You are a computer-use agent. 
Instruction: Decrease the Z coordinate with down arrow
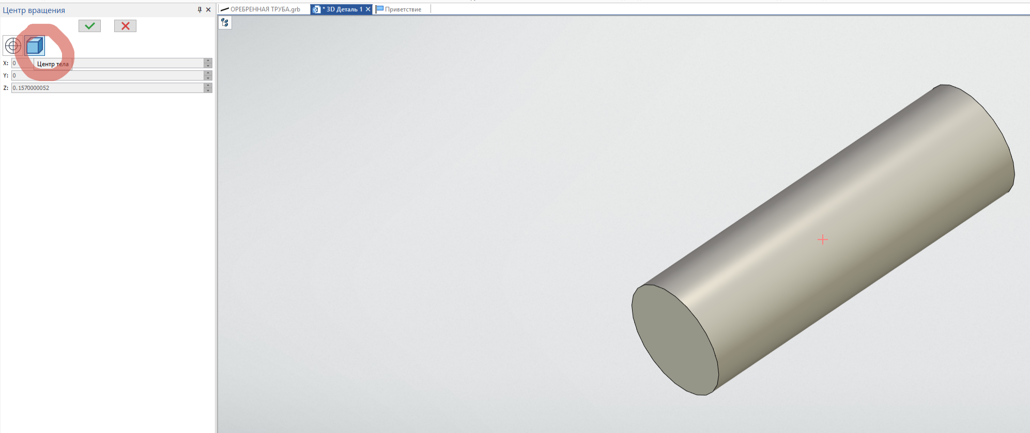(208, 90)
